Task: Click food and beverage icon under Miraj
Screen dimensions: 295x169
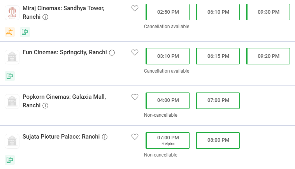Action: [10, 32]
